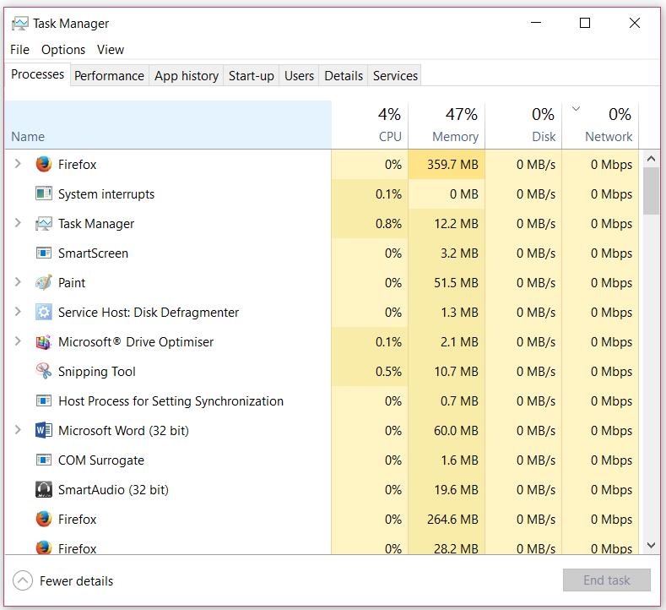Click the End task button
The image size is (666, 610).
click(607, 580)
